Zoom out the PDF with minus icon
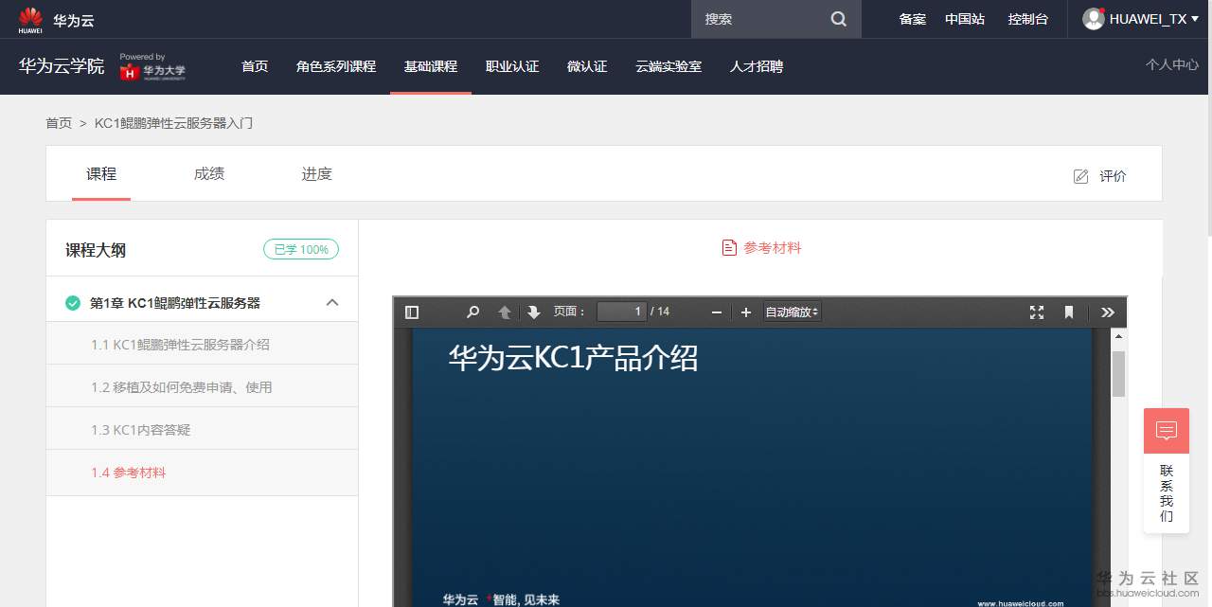 (x=717, y=312)
